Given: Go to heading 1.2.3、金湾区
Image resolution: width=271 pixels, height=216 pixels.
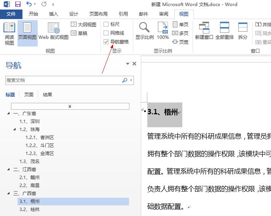Looking at the screenshot, I should 40,153.
